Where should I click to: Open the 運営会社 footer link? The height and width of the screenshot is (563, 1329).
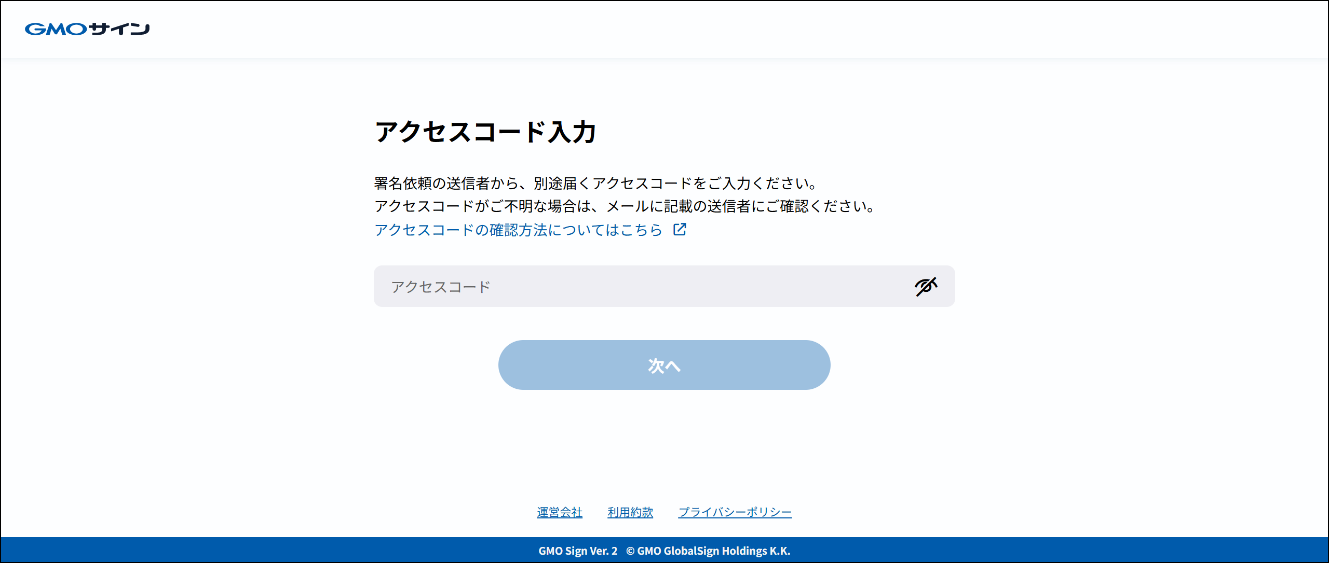[560, 512]
